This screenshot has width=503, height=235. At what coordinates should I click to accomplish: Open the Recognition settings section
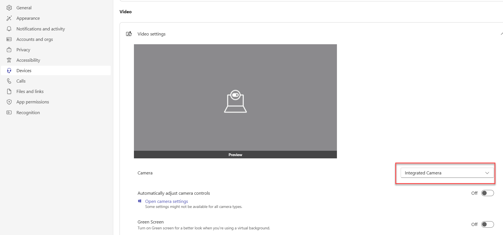(x=28, y=112)
